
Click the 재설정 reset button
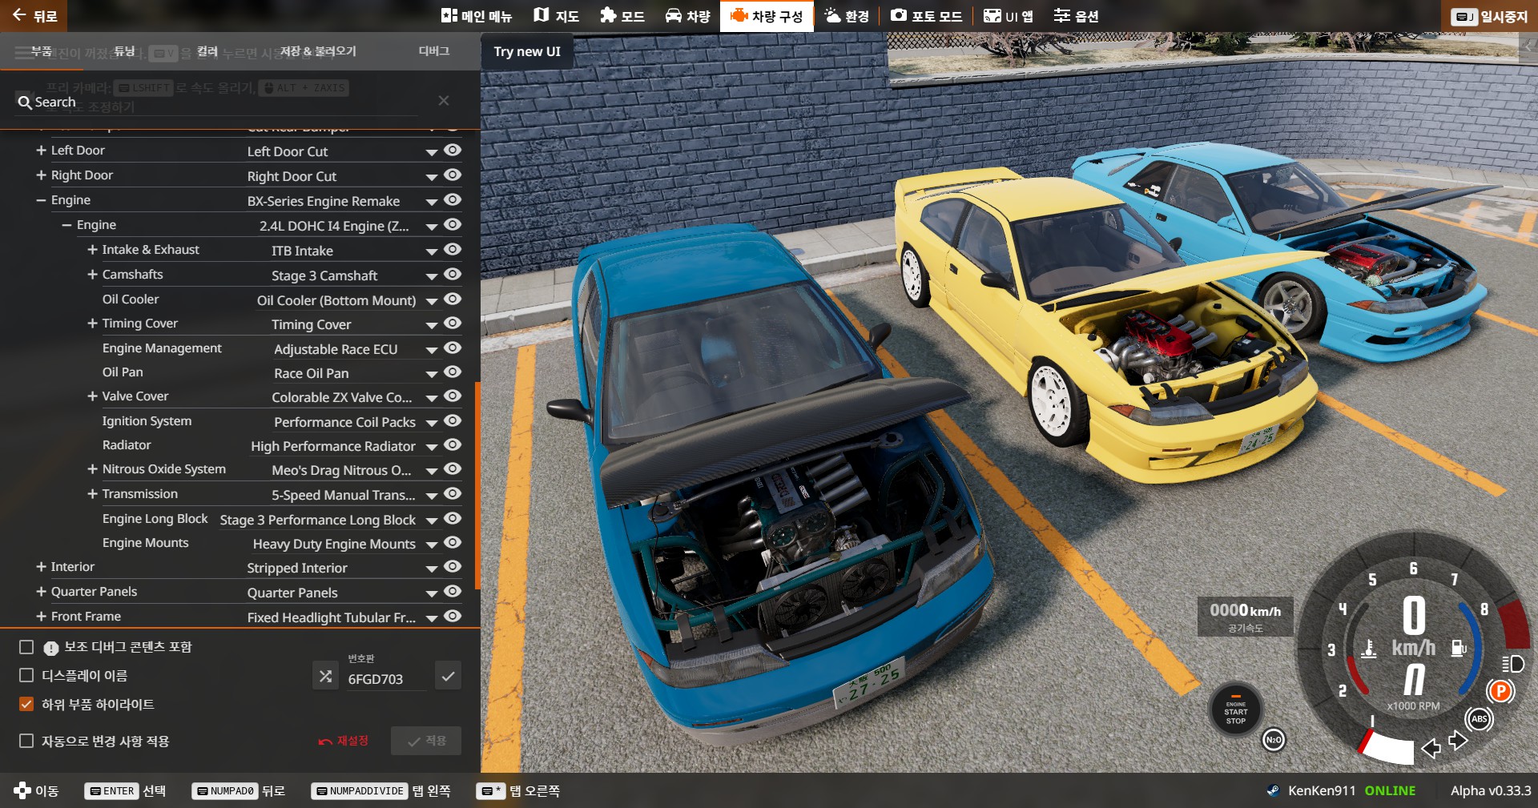(344, 741)
